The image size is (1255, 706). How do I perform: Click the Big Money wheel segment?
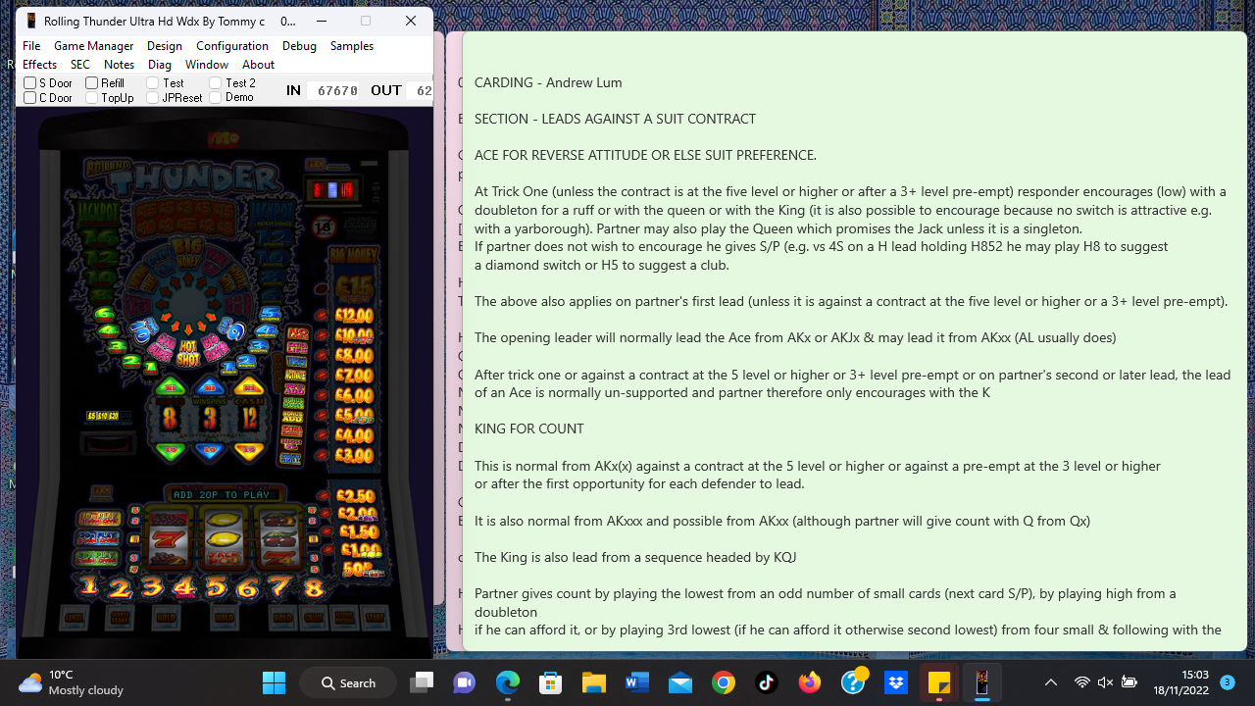pyautogui.click(x=188, y=254)
